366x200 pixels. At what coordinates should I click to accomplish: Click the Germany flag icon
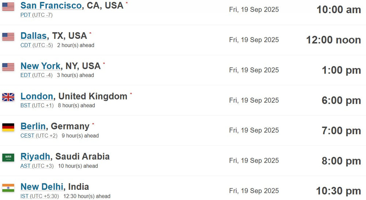click(8, 127)
